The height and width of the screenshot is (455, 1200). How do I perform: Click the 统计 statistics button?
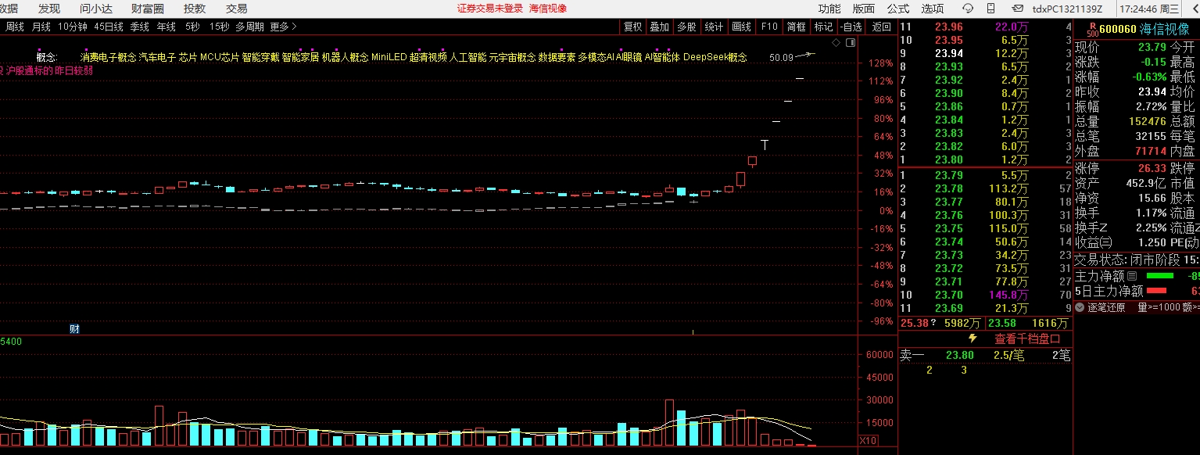[x=715, y=27]
